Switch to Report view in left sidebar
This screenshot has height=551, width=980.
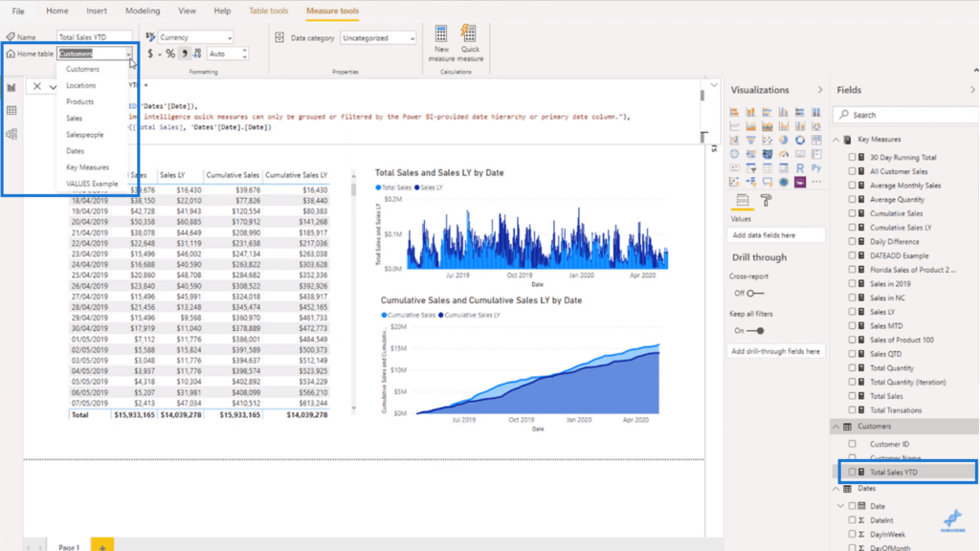[11, 87]
